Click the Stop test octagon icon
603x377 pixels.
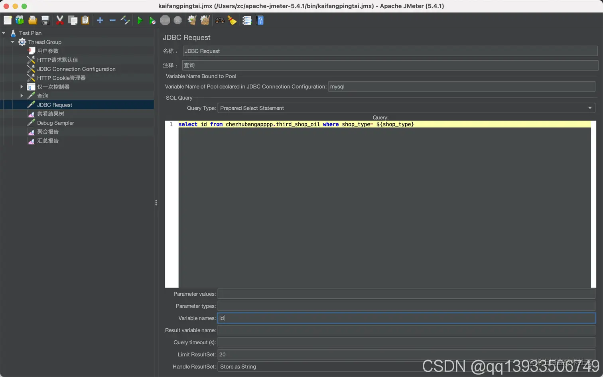click(165, 20)
